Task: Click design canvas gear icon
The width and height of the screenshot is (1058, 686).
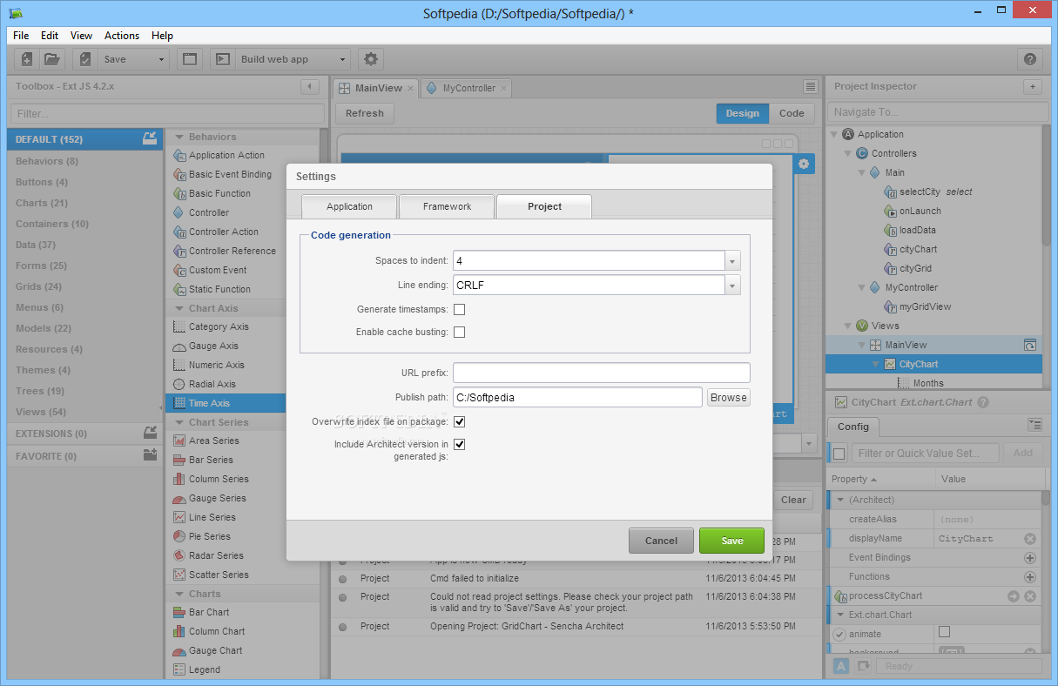Action: (804, 164)
